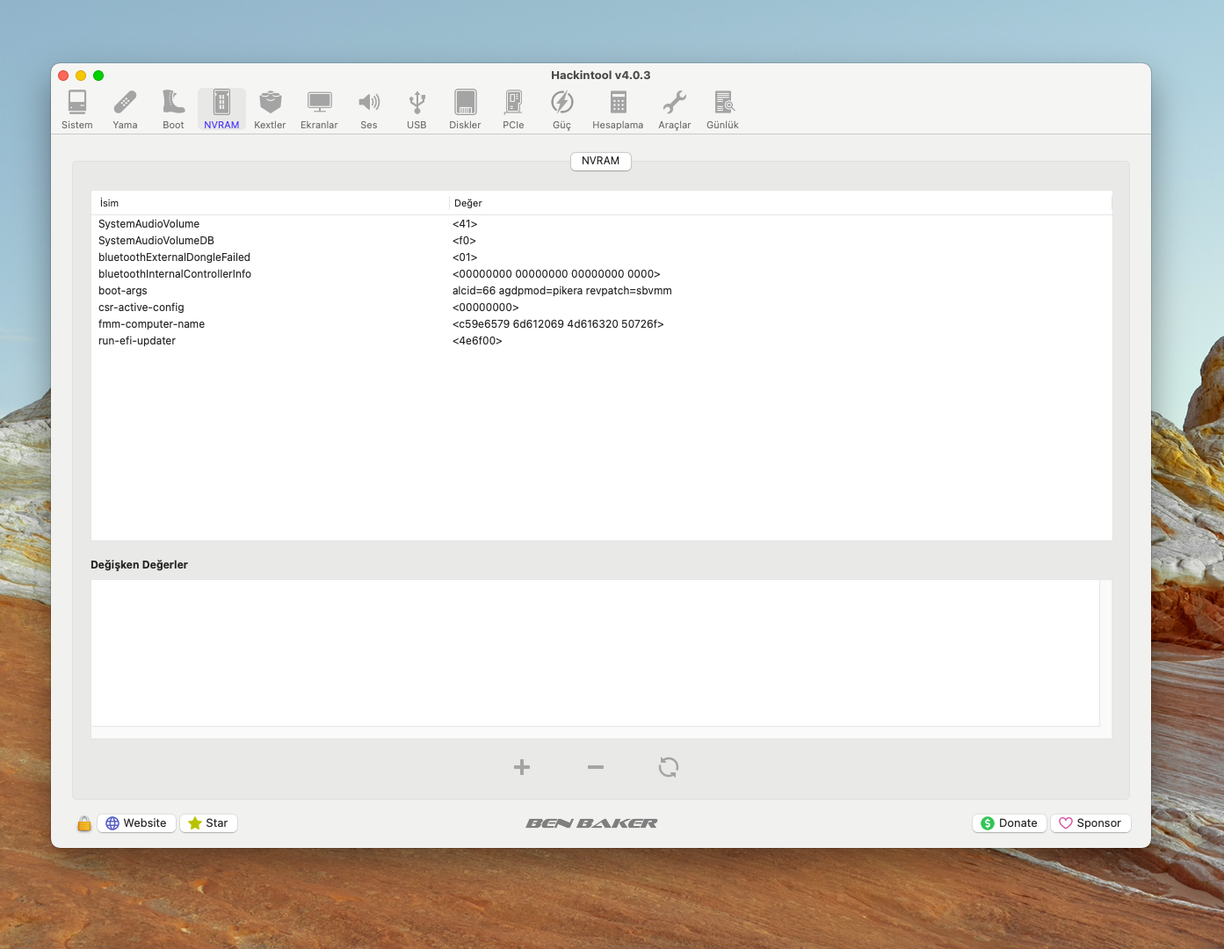Switch to the Güç power section

[561, 109]
